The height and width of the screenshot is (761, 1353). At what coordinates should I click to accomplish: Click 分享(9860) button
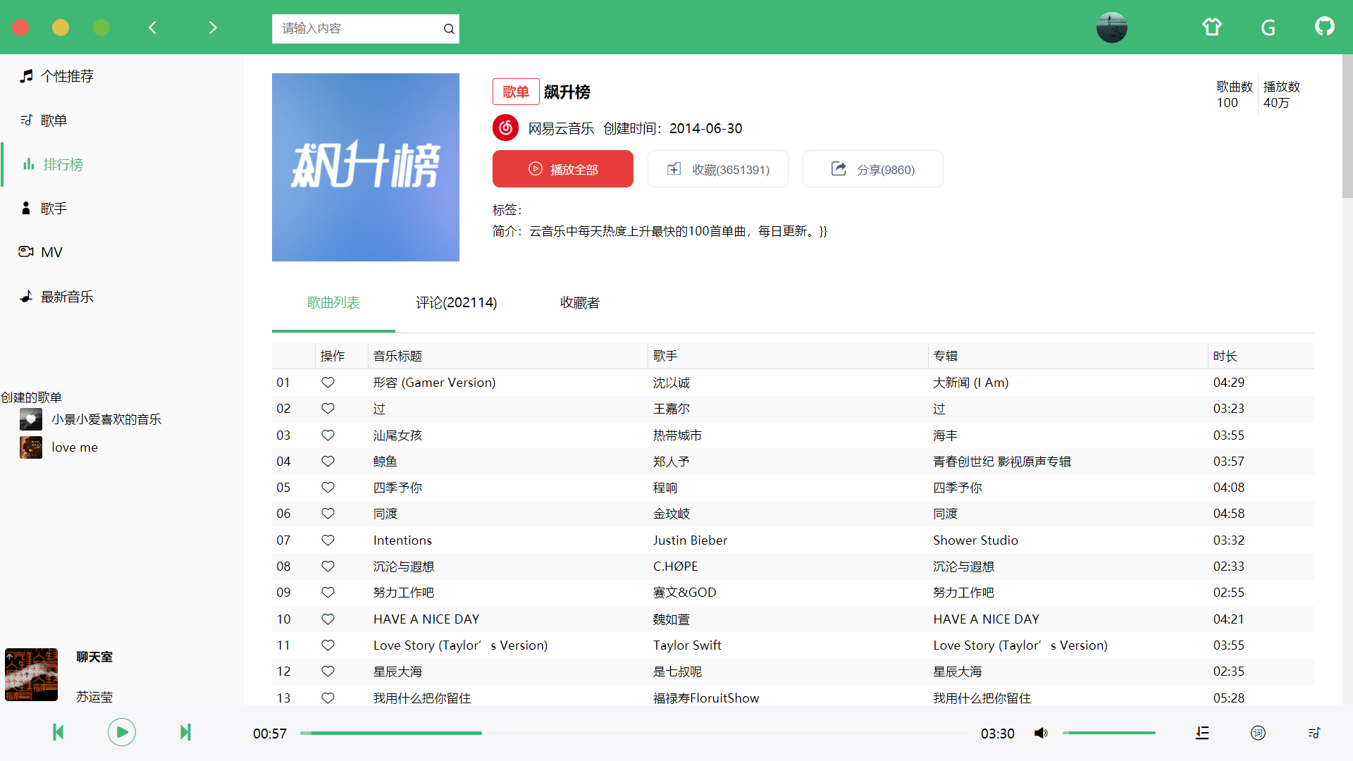pos(872,169)
